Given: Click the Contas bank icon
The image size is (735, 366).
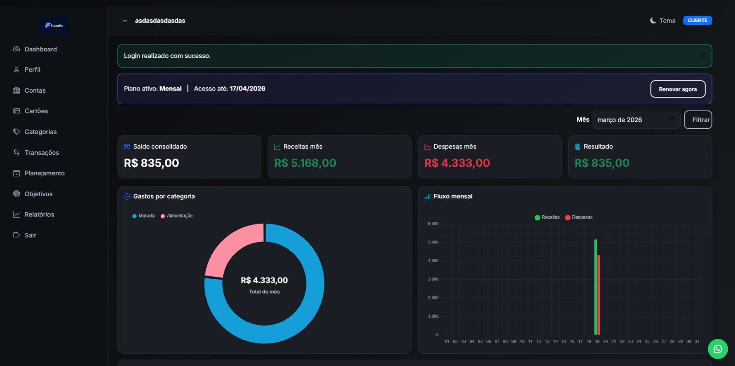Looking at the screenshot, I should click(x=17, y=90).
